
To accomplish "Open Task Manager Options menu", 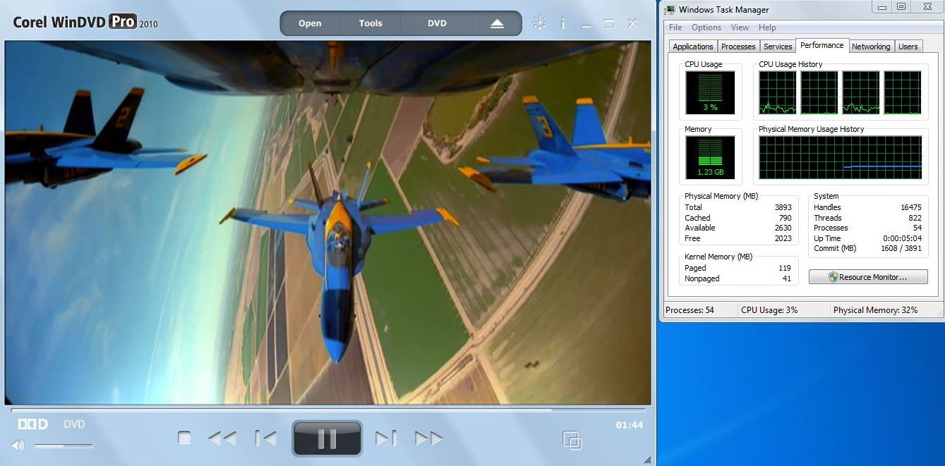I will (706, 27).
